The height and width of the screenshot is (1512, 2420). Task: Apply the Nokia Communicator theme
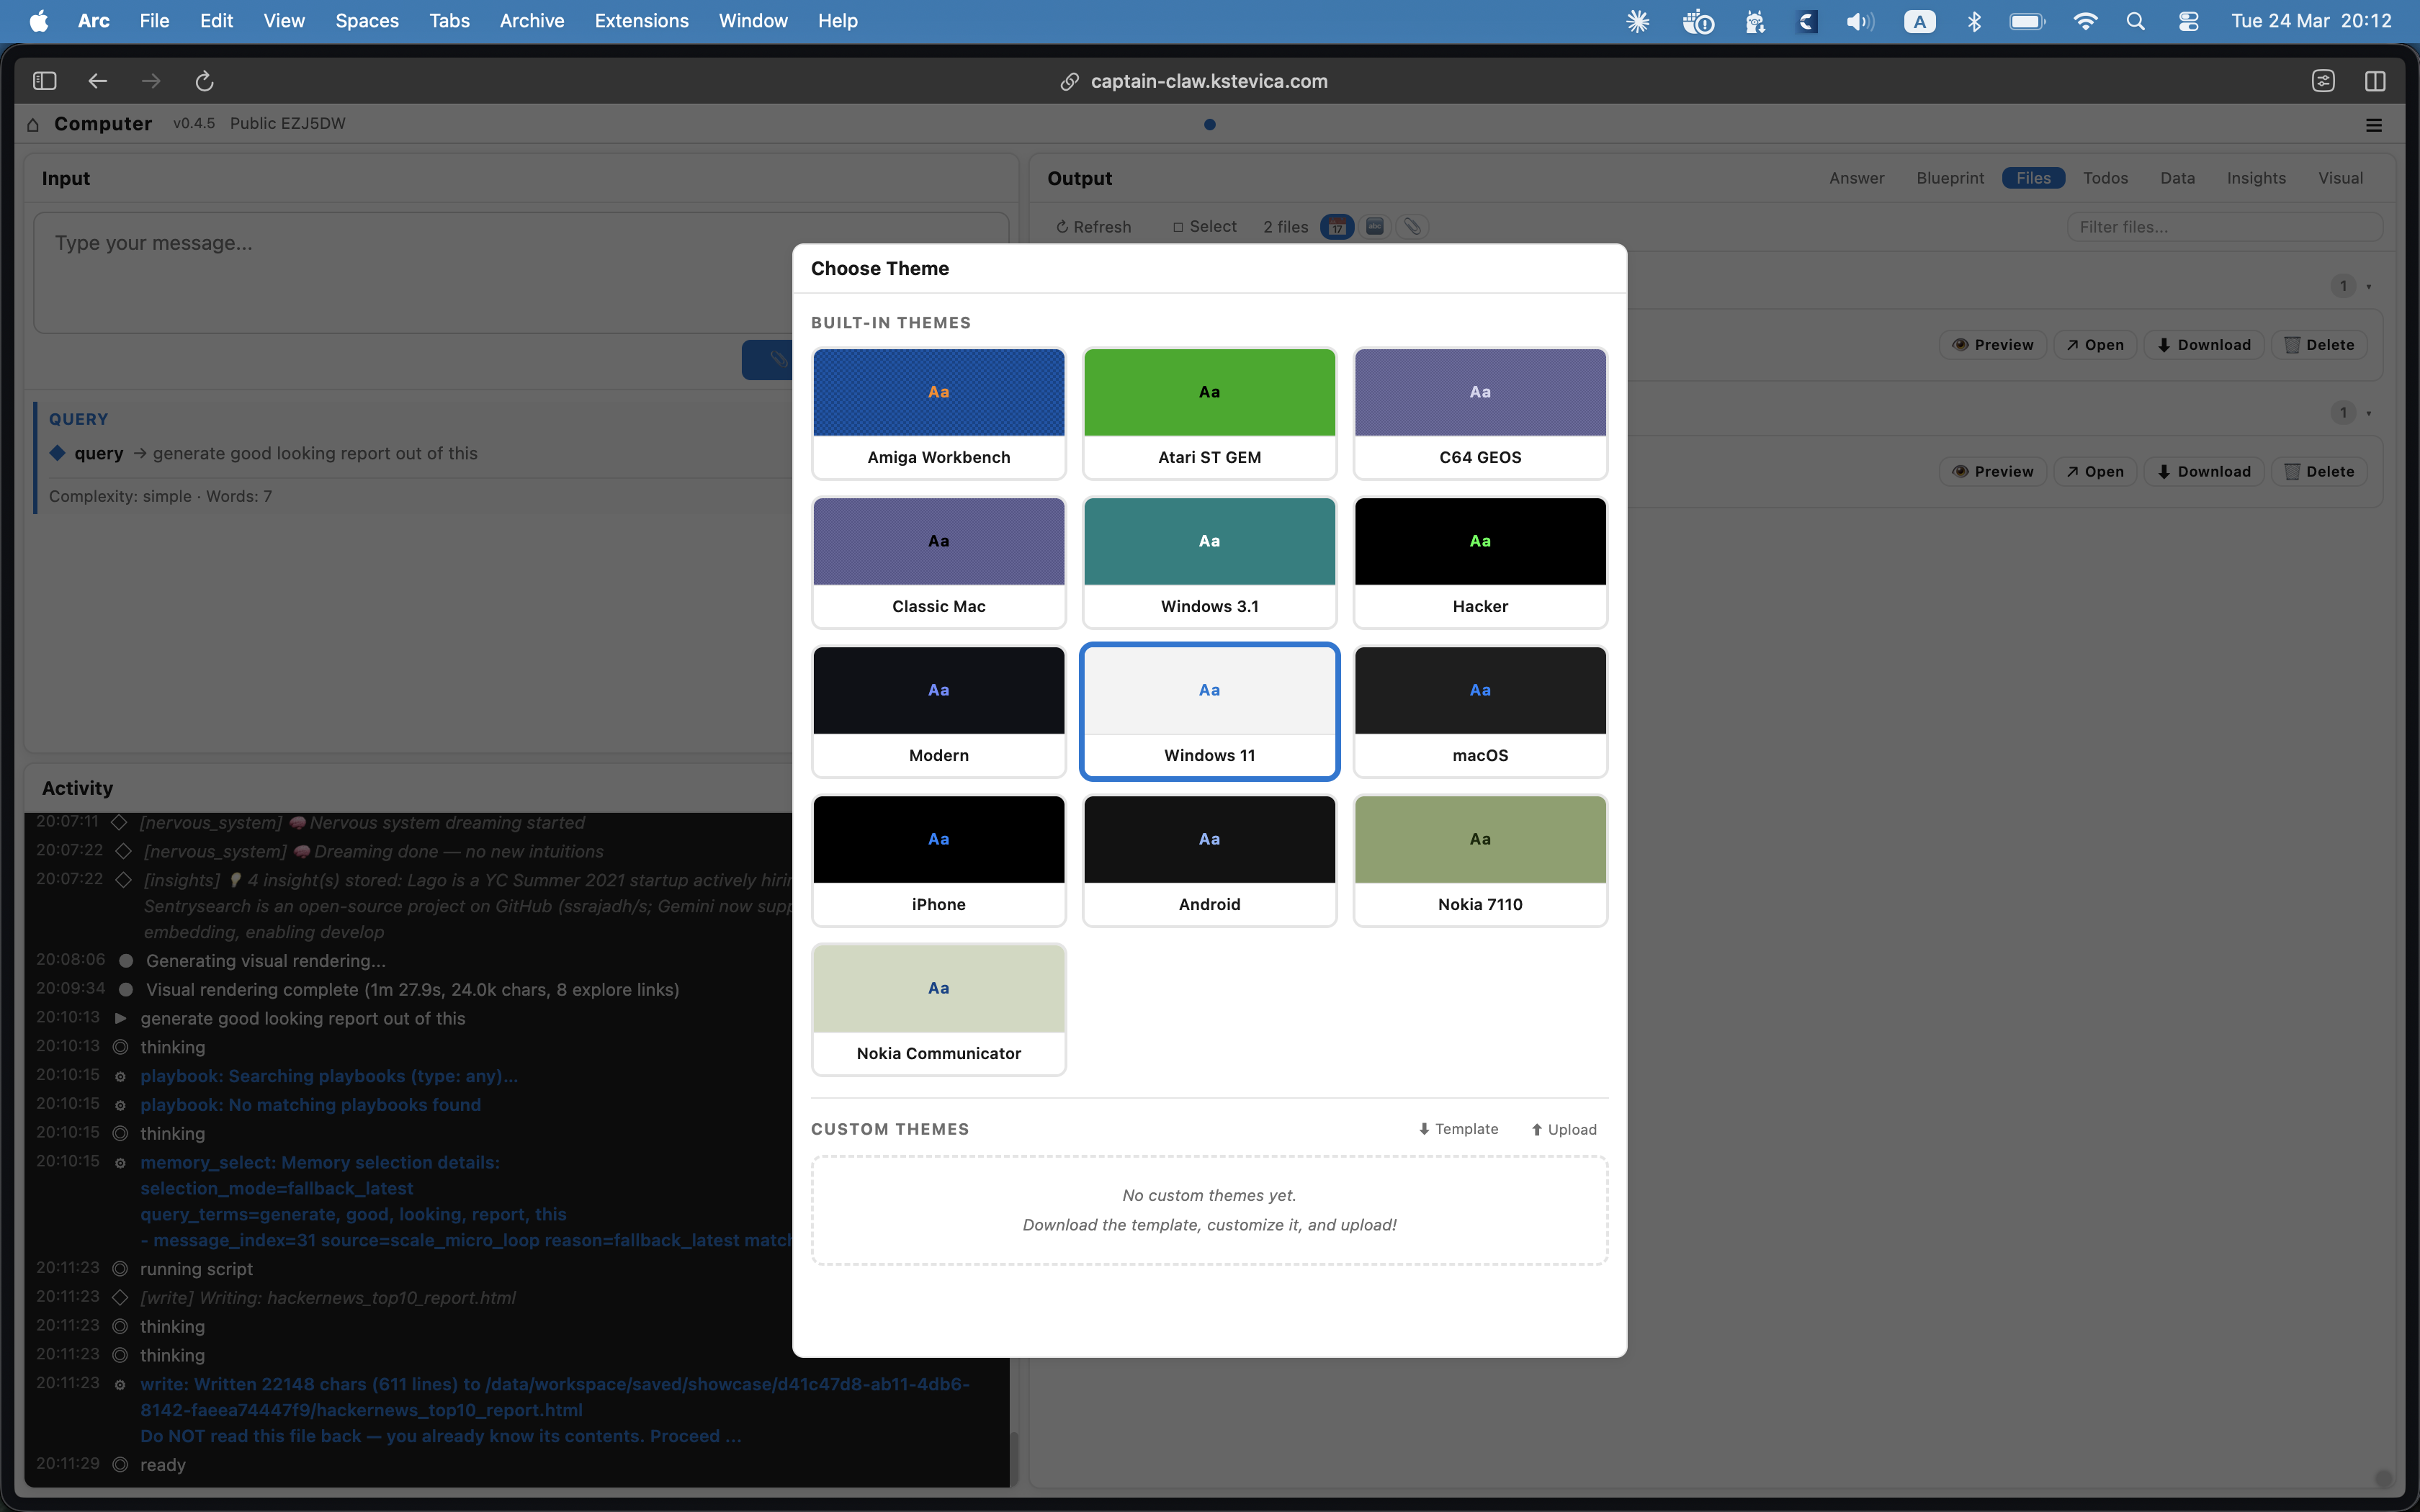tap(938, 1010)
